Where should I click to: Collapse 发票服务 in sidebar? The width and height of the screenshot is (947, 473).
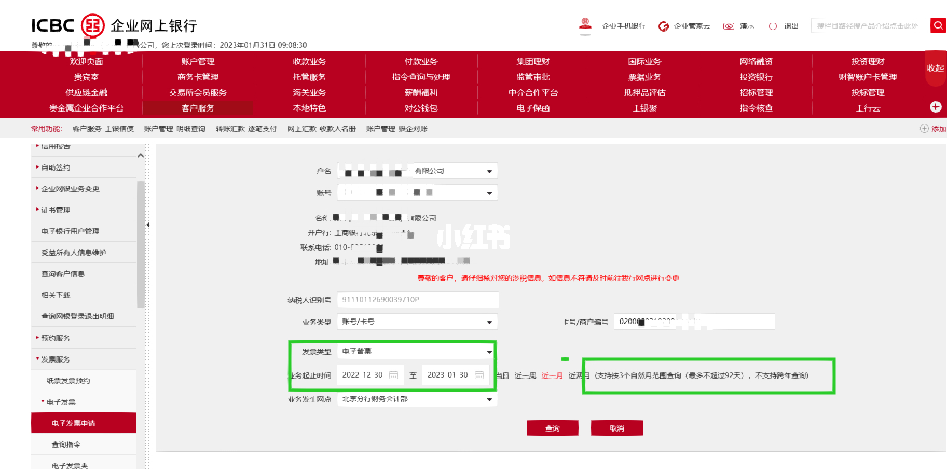point(56,359)
